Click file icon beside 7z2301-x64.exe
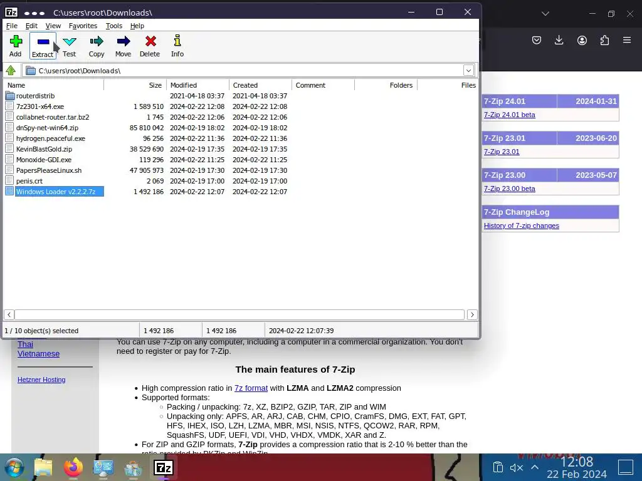The height and width of the screenshot is (481, 642). tap(10, 106)
